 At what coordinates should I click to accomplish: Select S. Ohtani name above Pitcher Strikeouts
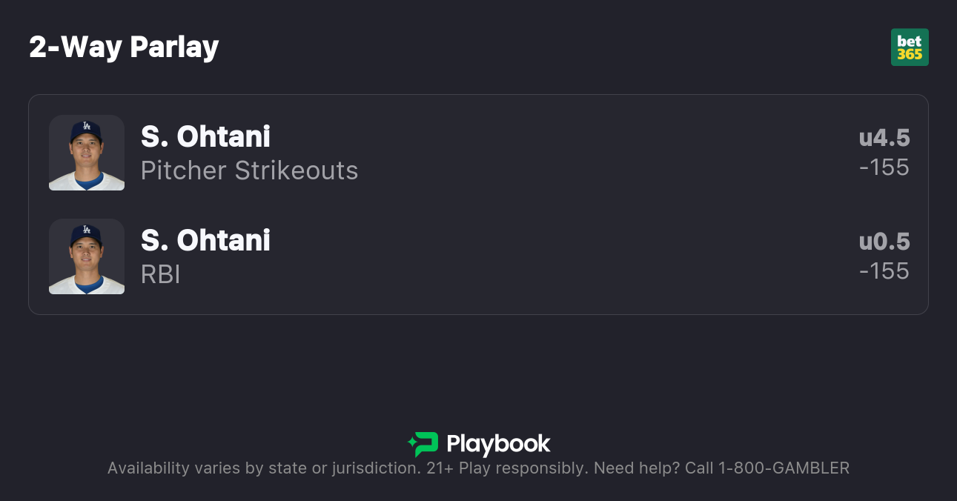point(205,137)
